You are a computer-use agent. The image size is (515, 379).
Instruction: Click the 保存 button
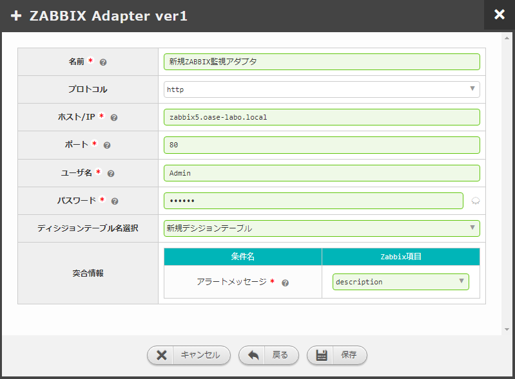pos(337,355)
